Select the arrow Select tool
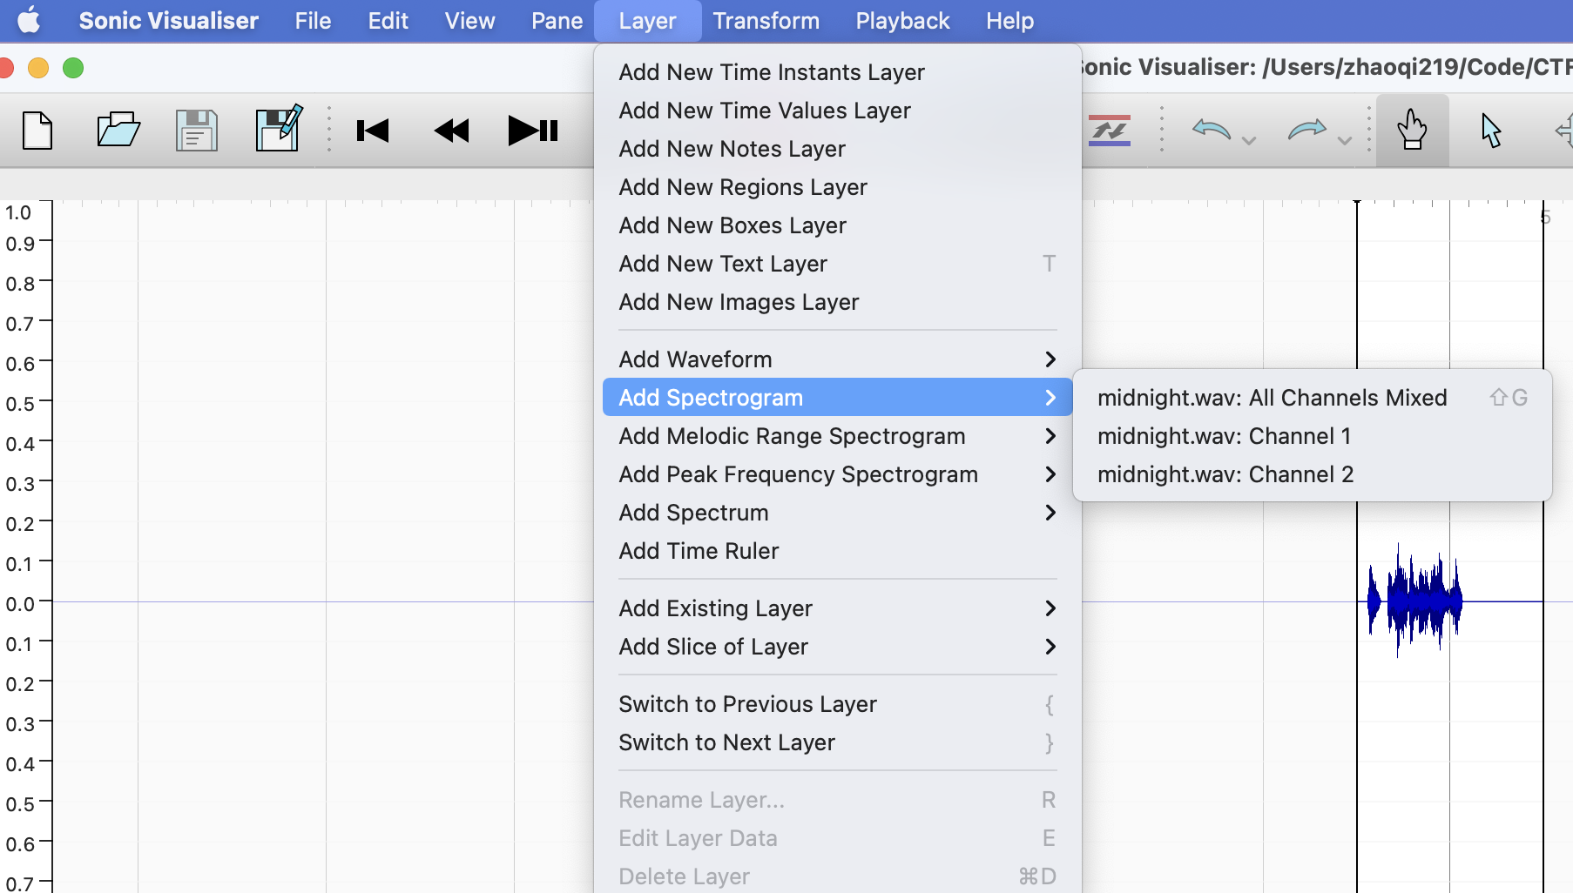1573x893 pixels. pyautogui.click(x=1490, y=131)
